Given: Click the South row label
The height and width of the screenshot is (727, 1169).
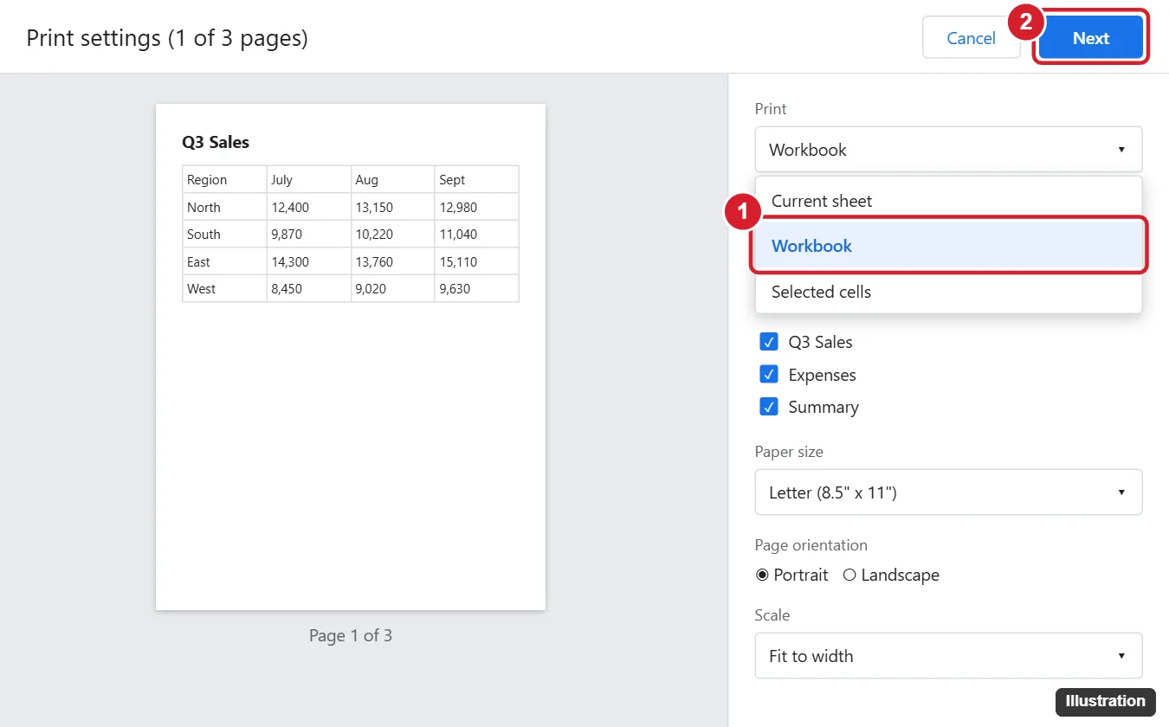Looking at the screenshot, I should [x=224, y=234].
